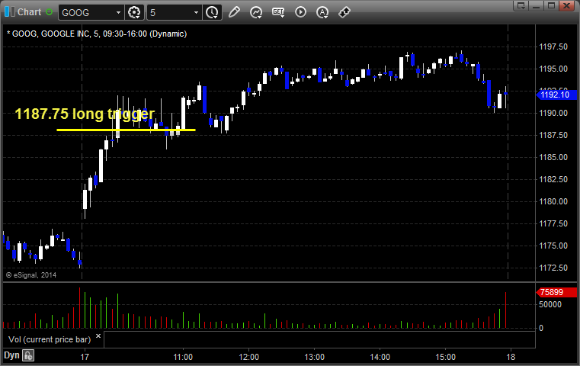580x366 pixels.
Task: Click the double-arrow diamond tool icon
Action: pyautogui.click(x=344, y=12)
